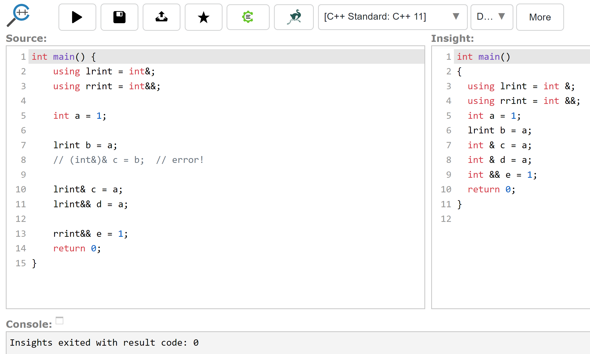Viewport: 590px width, 354px height.
Task: Click the save floppy disk icon
Action: click(119, 17)
